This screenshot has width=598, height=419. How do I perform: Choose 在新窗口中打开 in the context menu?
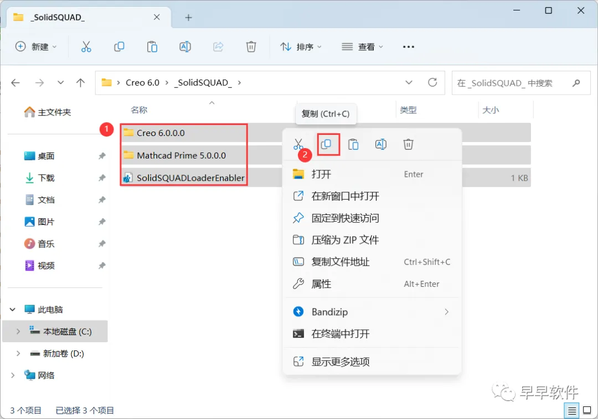[x=372, y=196]
